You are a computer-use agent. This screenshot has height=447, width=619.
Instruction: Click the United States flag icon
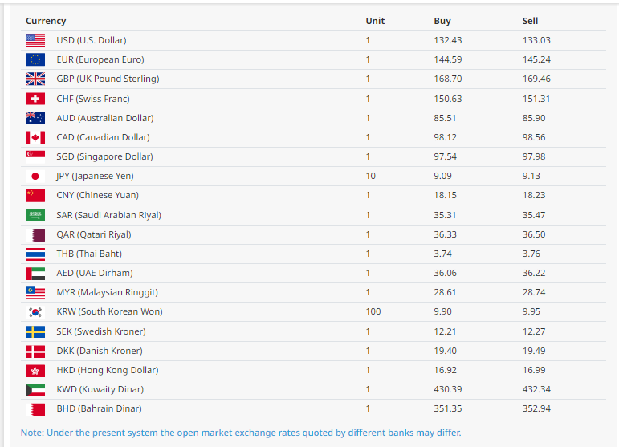(35, 40)
